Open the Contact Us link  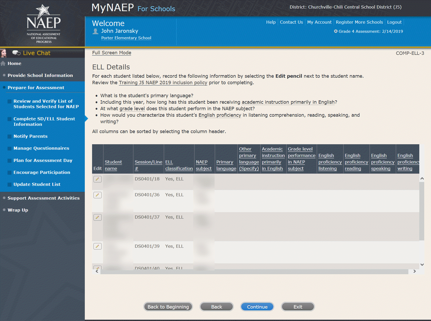291,22
